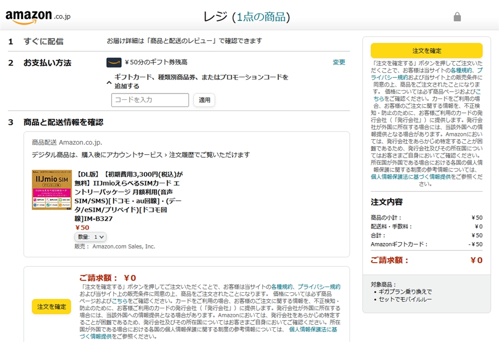Click the Amazon.co.jp logo

tap(38, 17)
